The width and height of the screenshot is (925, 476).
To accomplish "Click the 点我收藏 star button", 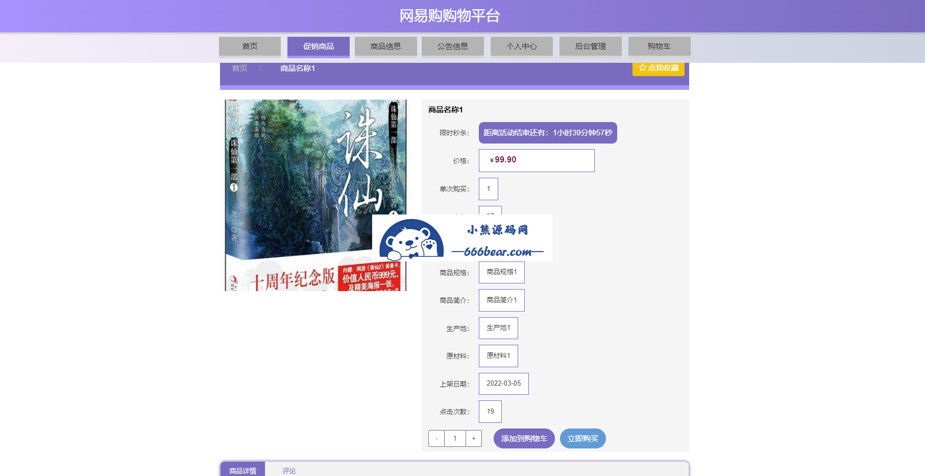I will [x=659, y=68].
